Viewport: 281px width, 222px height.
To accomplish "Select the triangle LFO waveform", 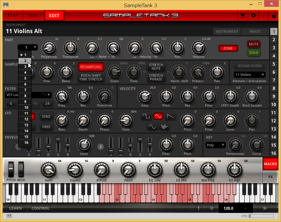I will [158, 117].
